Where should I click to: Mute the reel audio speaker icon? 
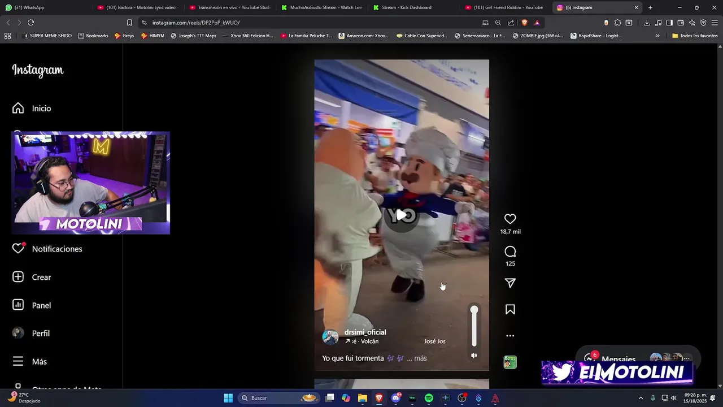click(x=474, y=356)
